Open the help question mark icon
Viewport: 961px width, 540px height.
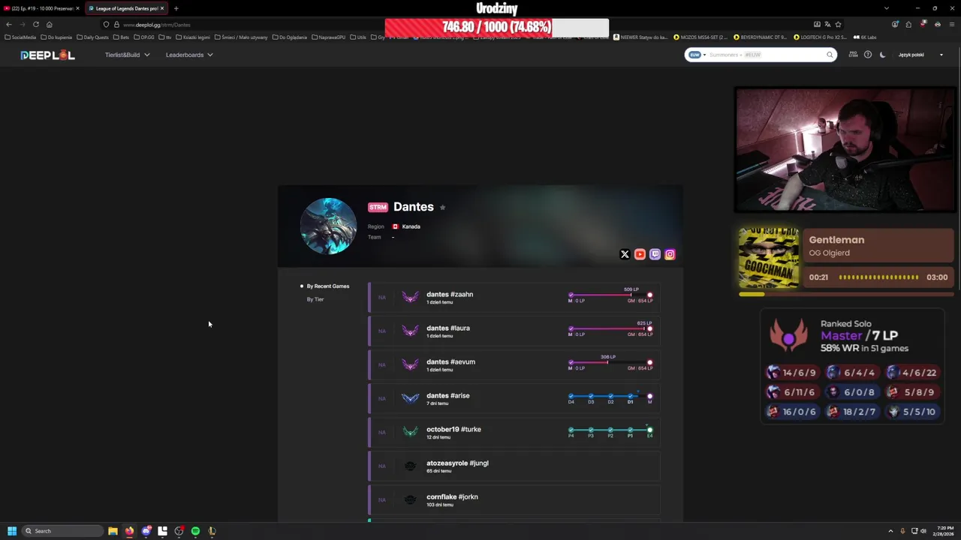click(x=868, y=55)
